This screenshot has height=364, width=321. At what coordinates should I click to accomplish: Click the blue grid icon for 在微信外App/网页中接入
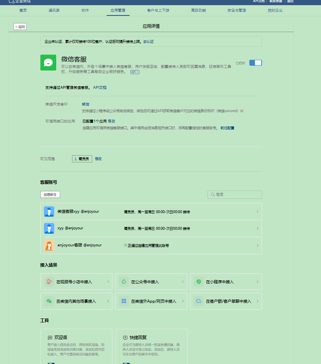coord(124,301)
